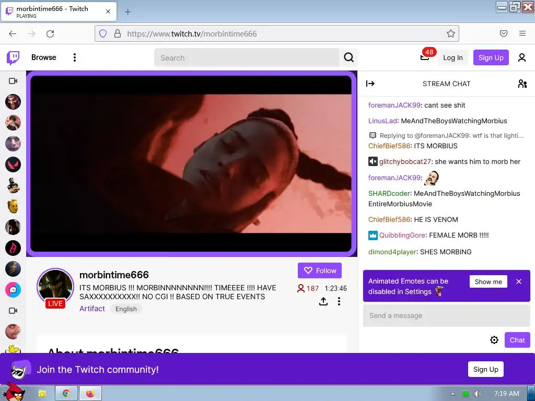
Task: Click the LinusLad chat username
Action: [x=382, y=121]
